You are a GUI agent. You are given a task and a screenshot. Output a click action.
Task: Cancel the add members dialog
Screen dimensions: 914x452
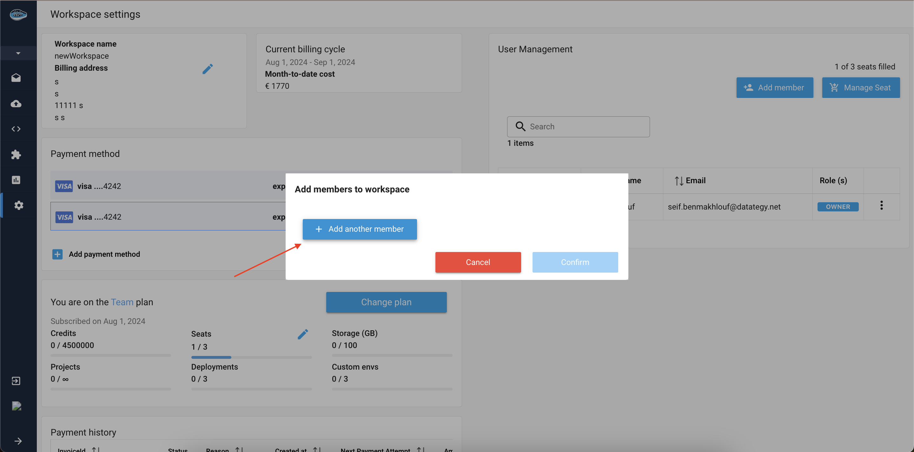tap(478, 262)
